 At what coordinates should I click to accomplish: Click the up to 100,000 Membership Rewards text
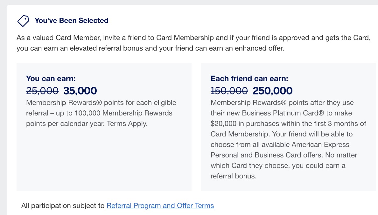[x=114, y=113]
